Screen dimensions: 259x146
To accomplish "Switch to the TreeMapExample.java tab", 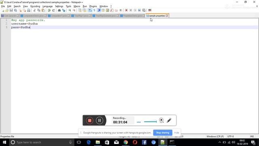I will pyautogui.click(x=106, y=16).
